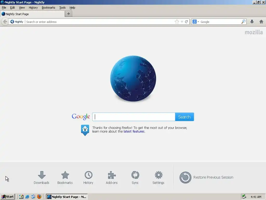This screenshot has height=200, width=266.
Task: Click Restore Previous Session button
Action: (206, 177)
